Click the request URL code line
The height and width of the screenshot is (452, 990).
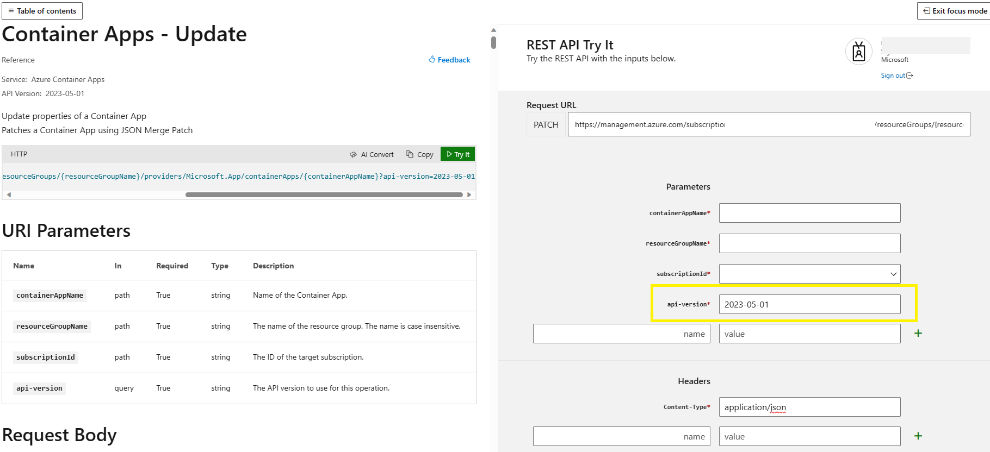[239, 177]
